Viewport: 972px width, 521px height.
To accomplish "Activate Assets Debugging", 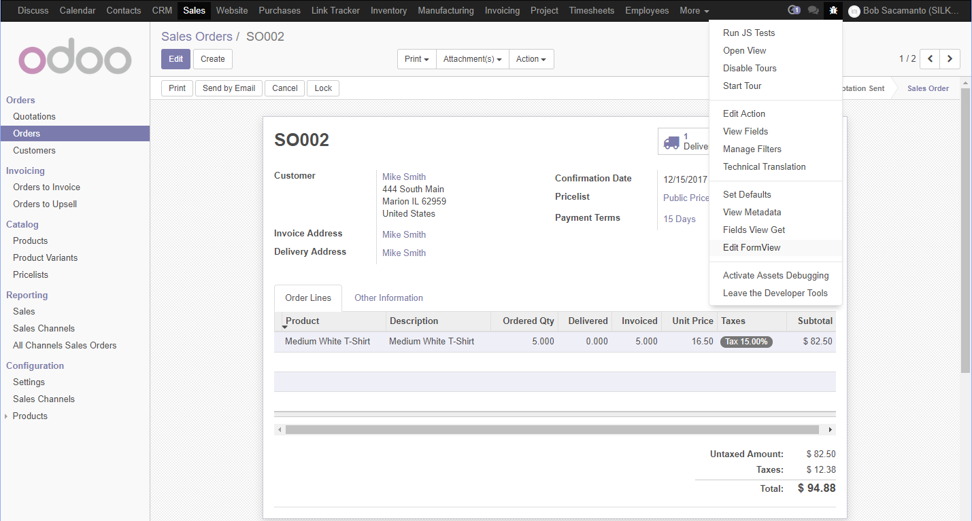I will click(x=775, y=275).
